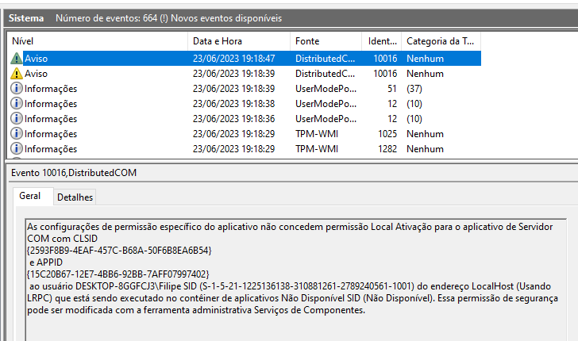
Task: Click timestamp 23/06/2023 19:18:38
Action: point(233,104)
